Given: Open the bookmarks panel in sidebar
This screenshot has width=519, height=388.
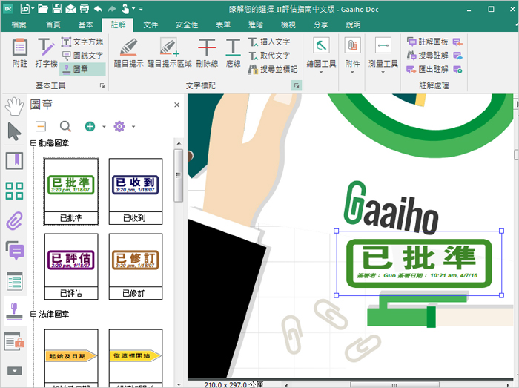Looking at the screenshot, I should tap(14, 161).
